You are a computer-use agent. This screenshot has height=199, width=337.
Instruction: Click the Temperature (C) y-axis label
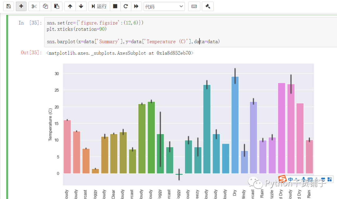point(50,125)
